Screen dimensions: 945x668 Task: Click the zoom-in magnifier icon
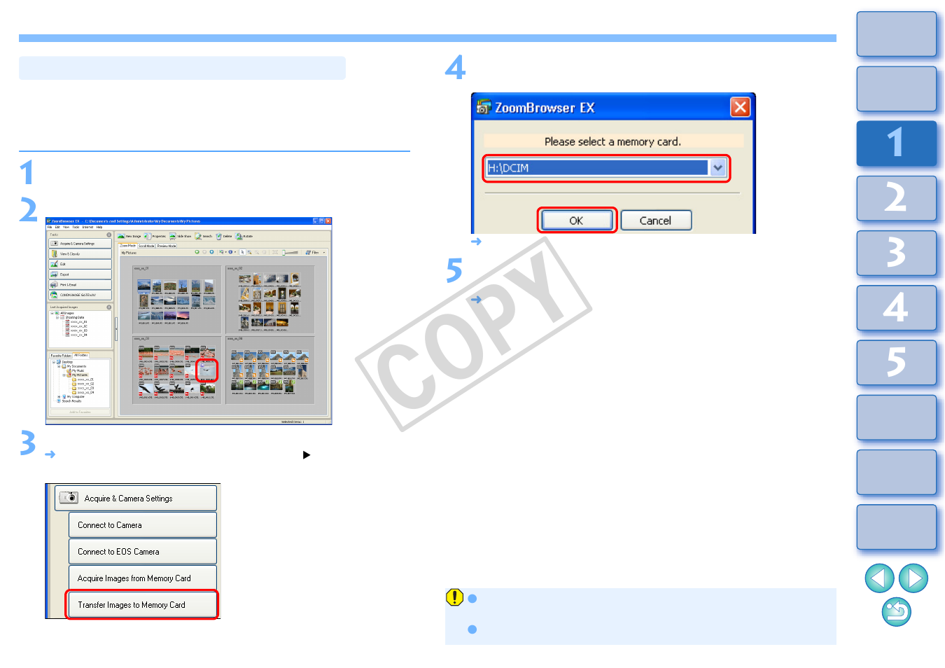249,252
